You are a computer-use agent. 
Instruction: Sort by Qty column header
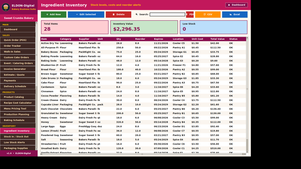(125, 39)
